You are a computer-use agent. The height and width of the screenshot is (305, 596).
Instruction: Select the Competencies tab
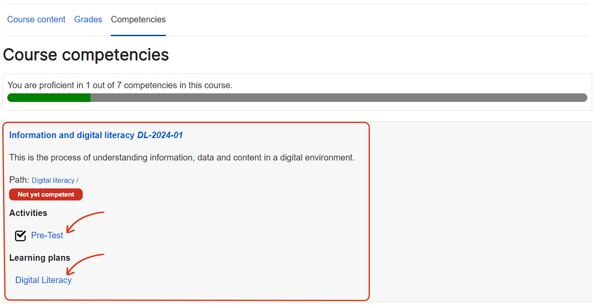[x=138, y=19]
